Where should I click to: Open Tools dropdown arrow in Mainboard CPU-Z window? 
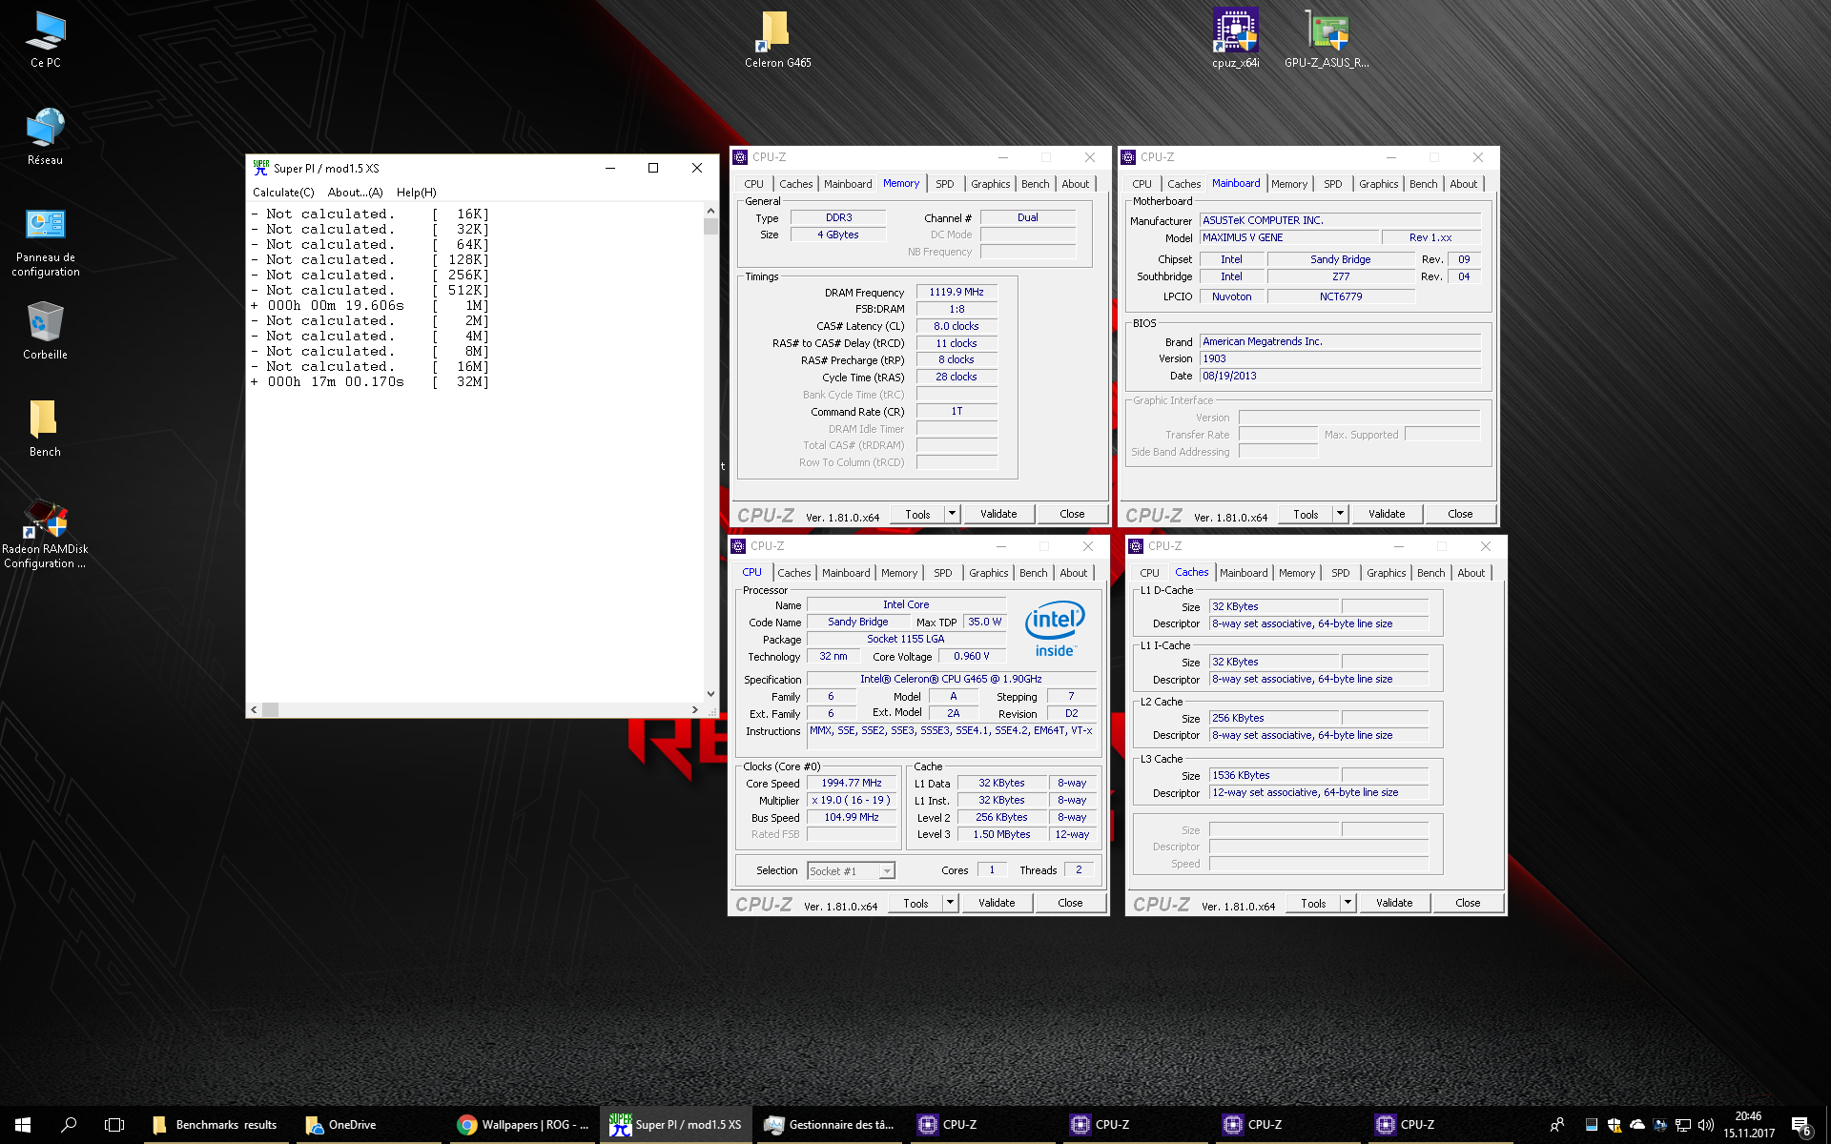coord(1340,514)
